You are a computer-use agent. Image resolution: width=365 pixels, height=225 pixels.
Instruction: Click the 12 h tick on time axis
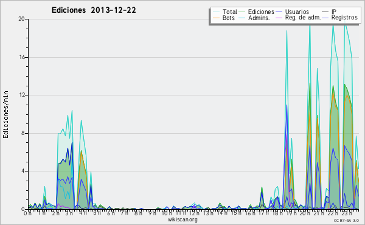(x=193, y=213)
